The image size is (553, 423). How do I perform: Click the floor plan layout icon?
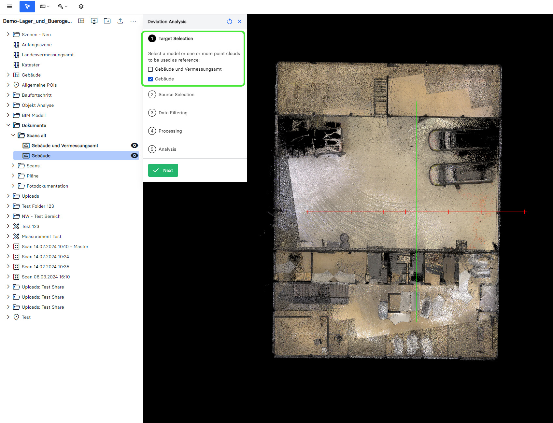81,21
